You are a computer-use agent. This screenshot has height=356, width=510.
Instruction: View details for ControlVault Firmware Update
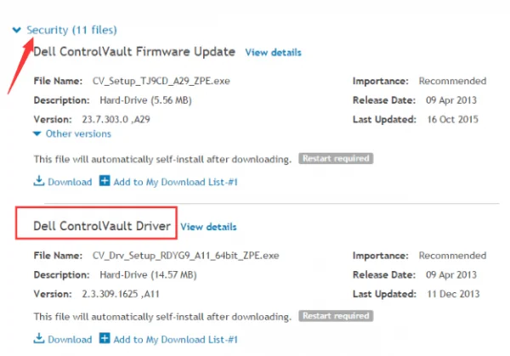coord(273,53)
